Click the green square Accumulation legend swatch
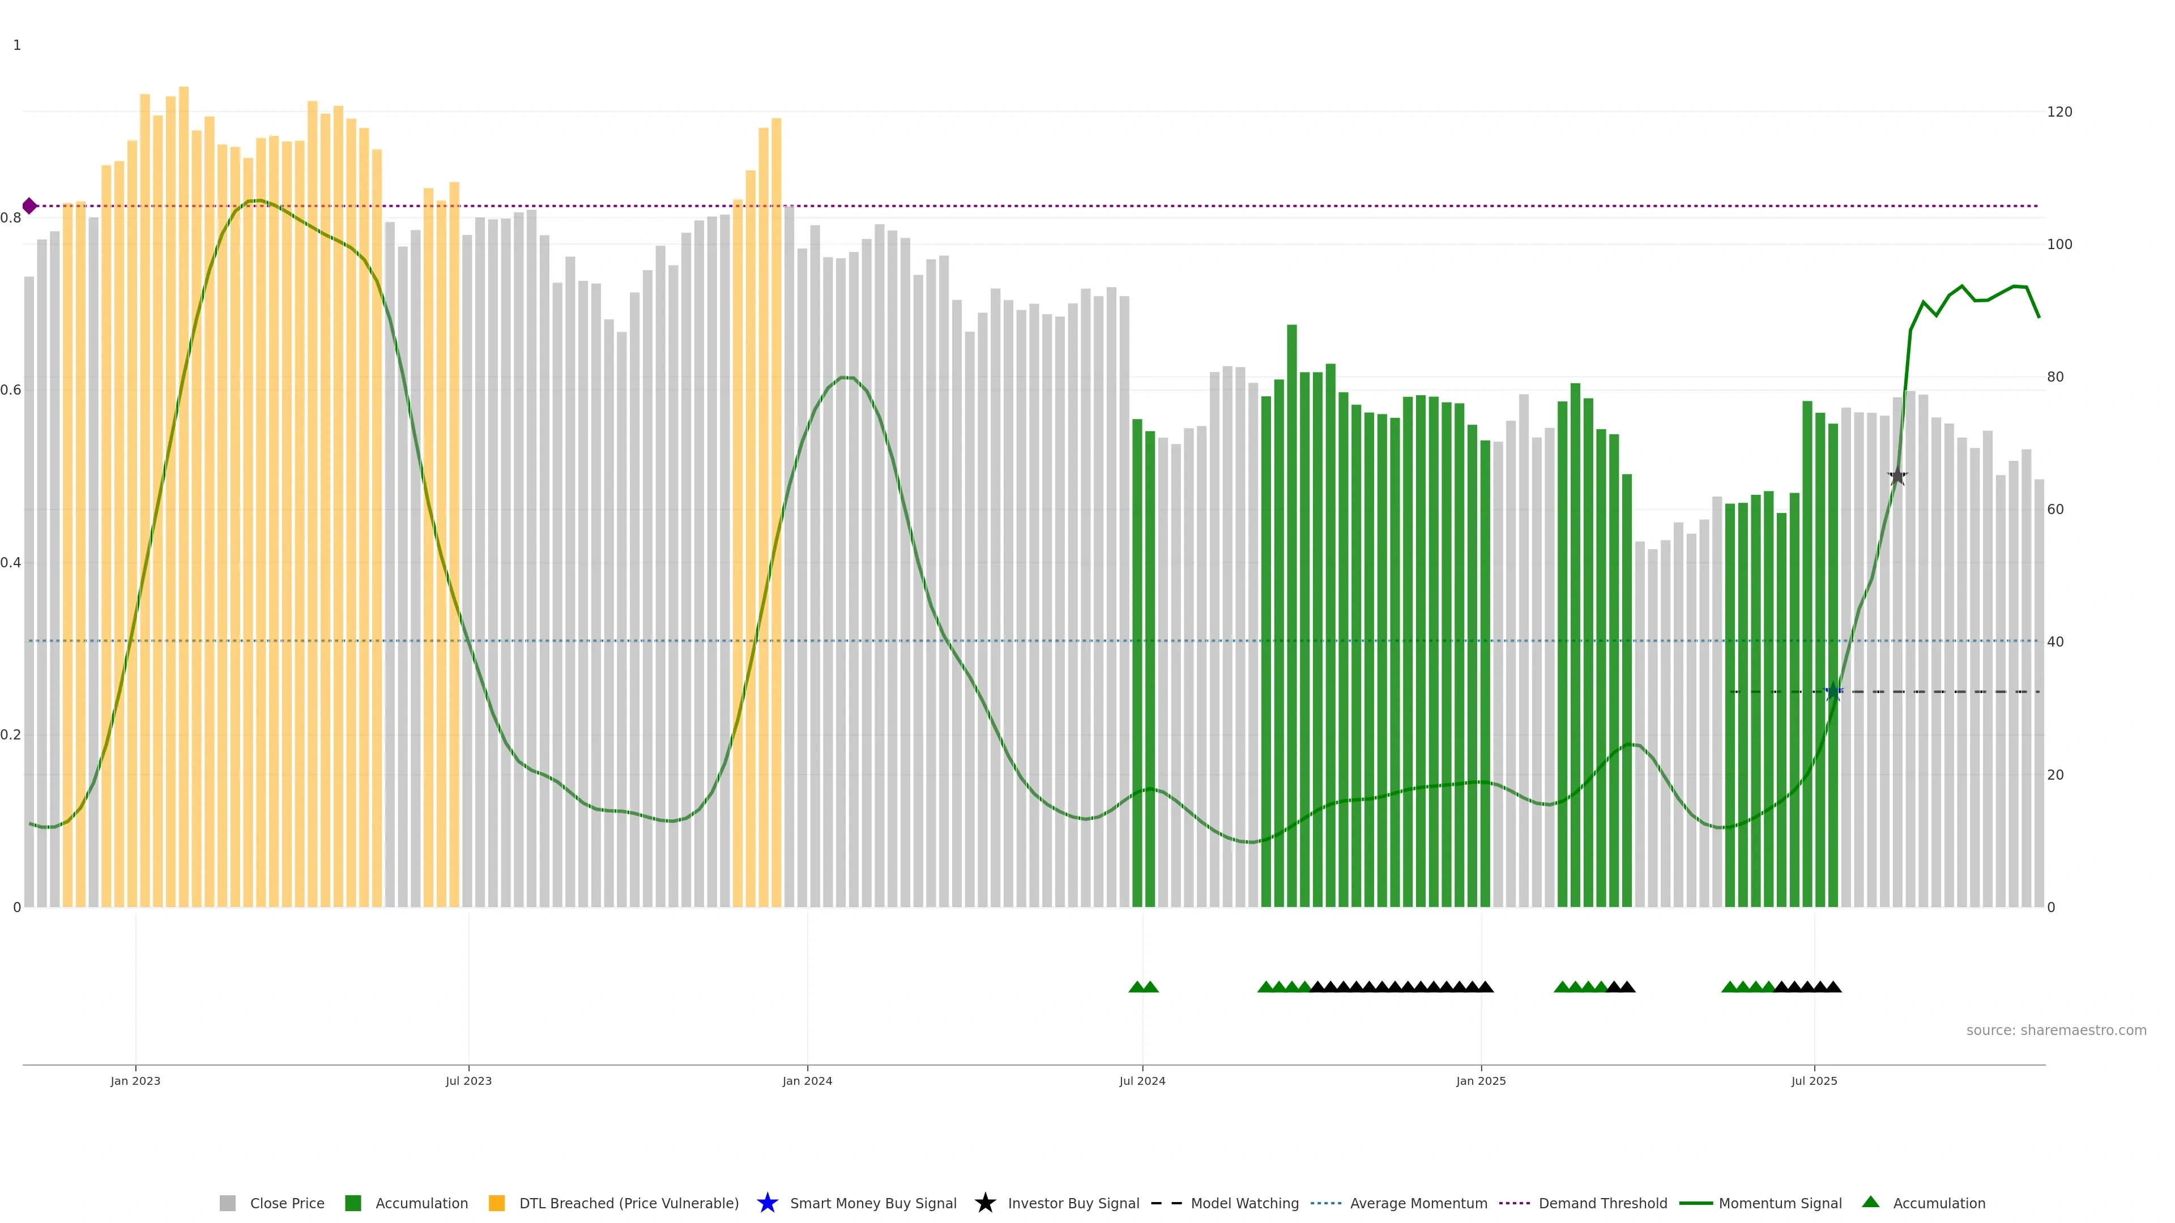 click(353, 1203)
